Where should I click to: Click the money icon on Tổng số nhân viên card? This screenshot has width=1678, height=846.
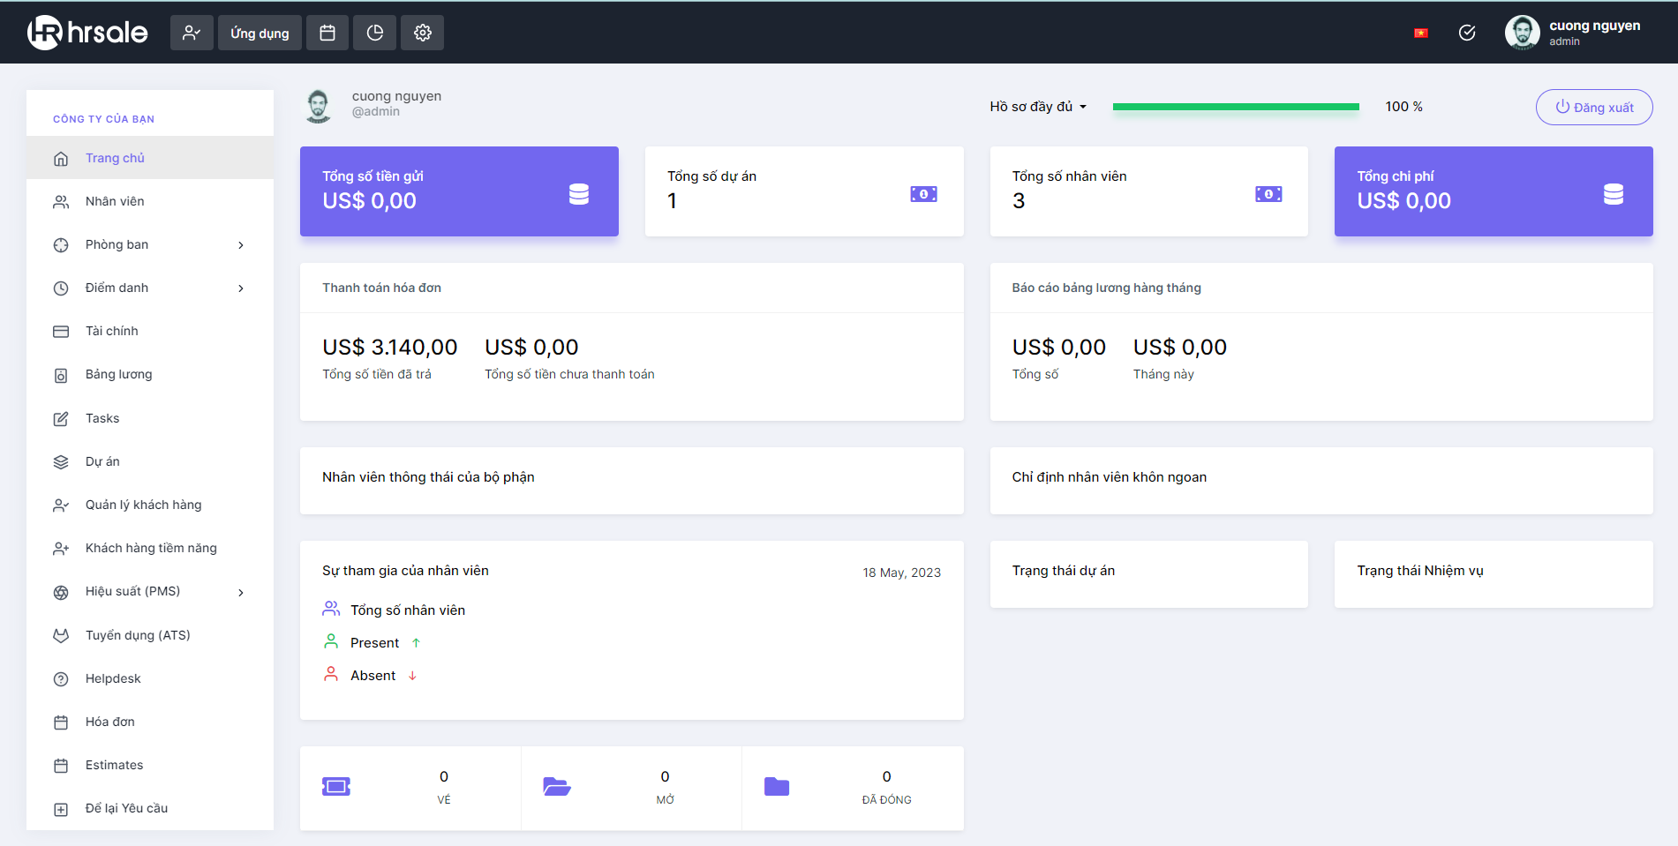pos(1268,194)
